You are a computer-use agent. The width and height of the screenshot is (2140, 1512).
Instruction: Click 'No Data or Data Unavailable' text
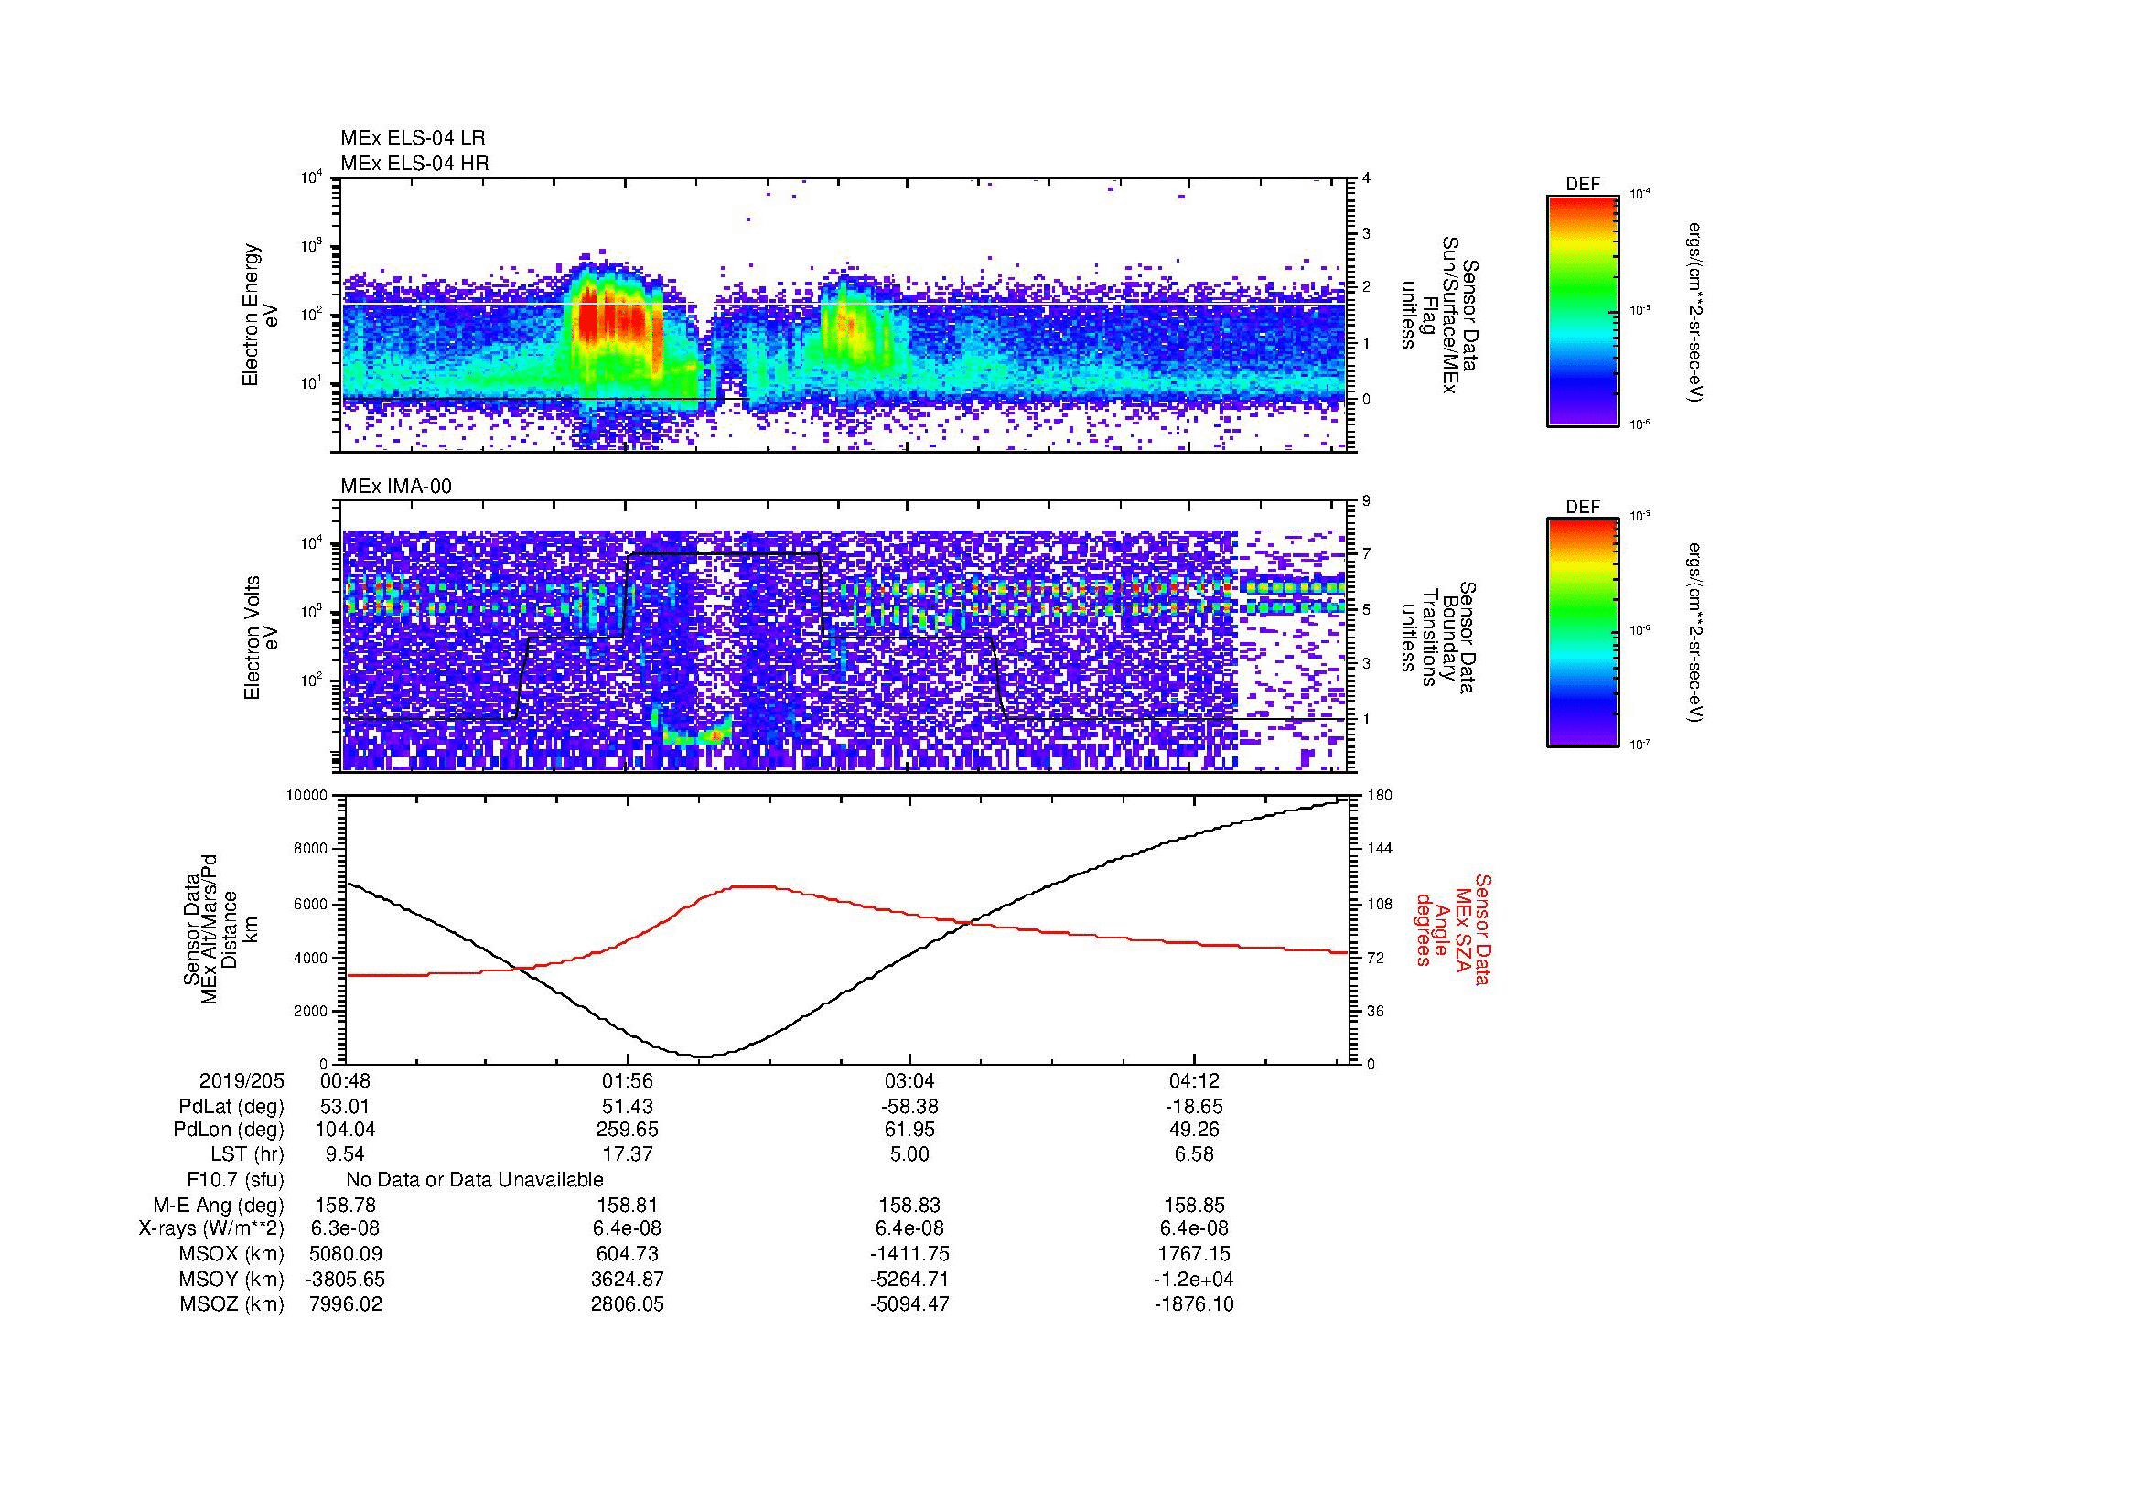pyautogui.click(x=475, y=1180)
